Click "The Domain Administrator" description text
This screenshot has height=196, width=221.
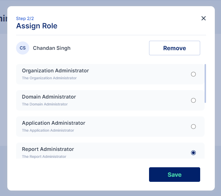(x=45, y=104)
